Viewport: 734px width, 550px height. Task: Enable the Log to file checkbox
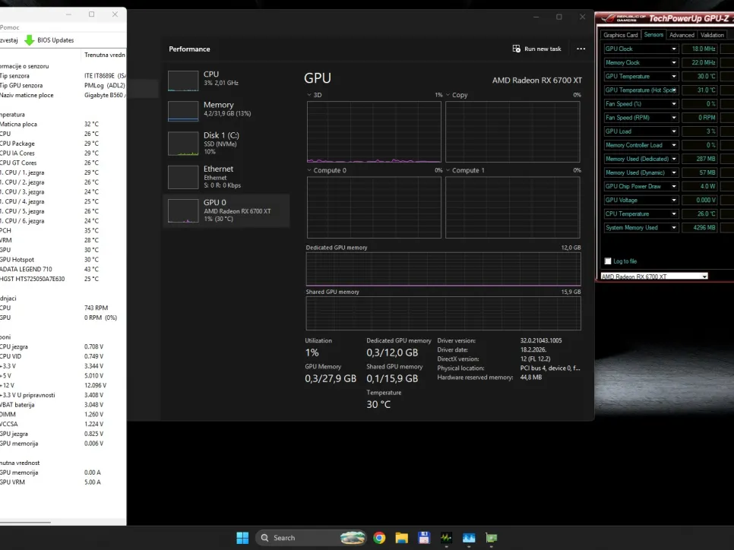tap(608, 261)
